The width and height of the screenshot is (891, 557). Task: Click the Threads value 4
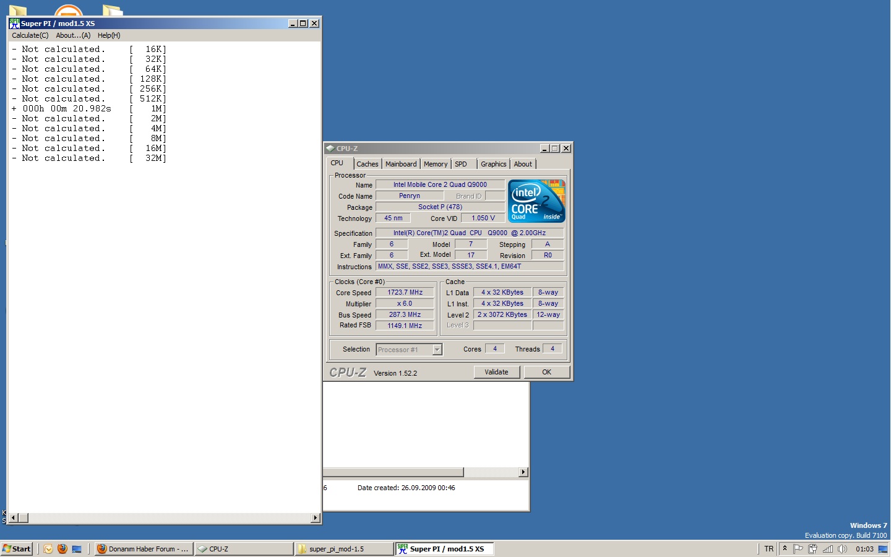tap(553, 348)
